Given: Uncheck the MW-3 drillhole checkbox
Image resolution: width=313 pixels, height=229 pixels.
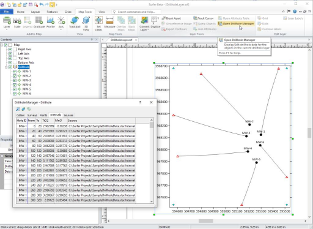Looking at the screenshot, I should click(15, 80).
